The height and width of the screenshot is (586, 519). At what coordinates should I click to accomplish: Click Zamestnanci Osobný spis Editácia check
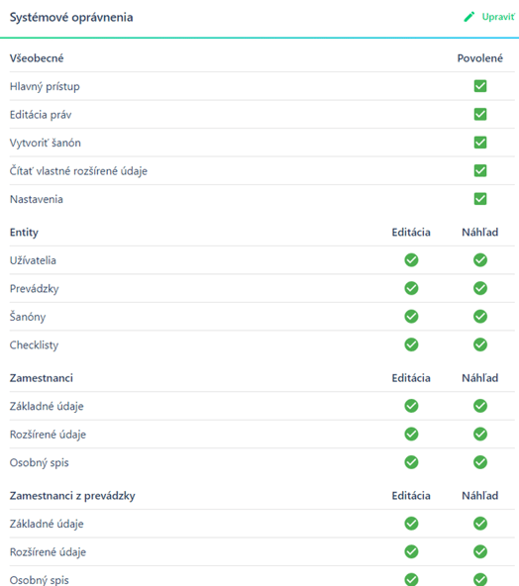pyautogui.click(x=411, y=462)
